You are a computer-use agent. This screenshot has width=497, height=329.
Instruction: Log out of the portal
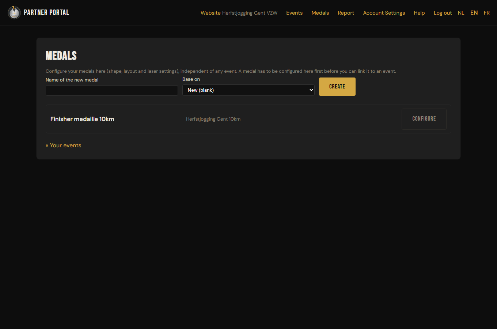pyautogui.click(x=443, y=13)
